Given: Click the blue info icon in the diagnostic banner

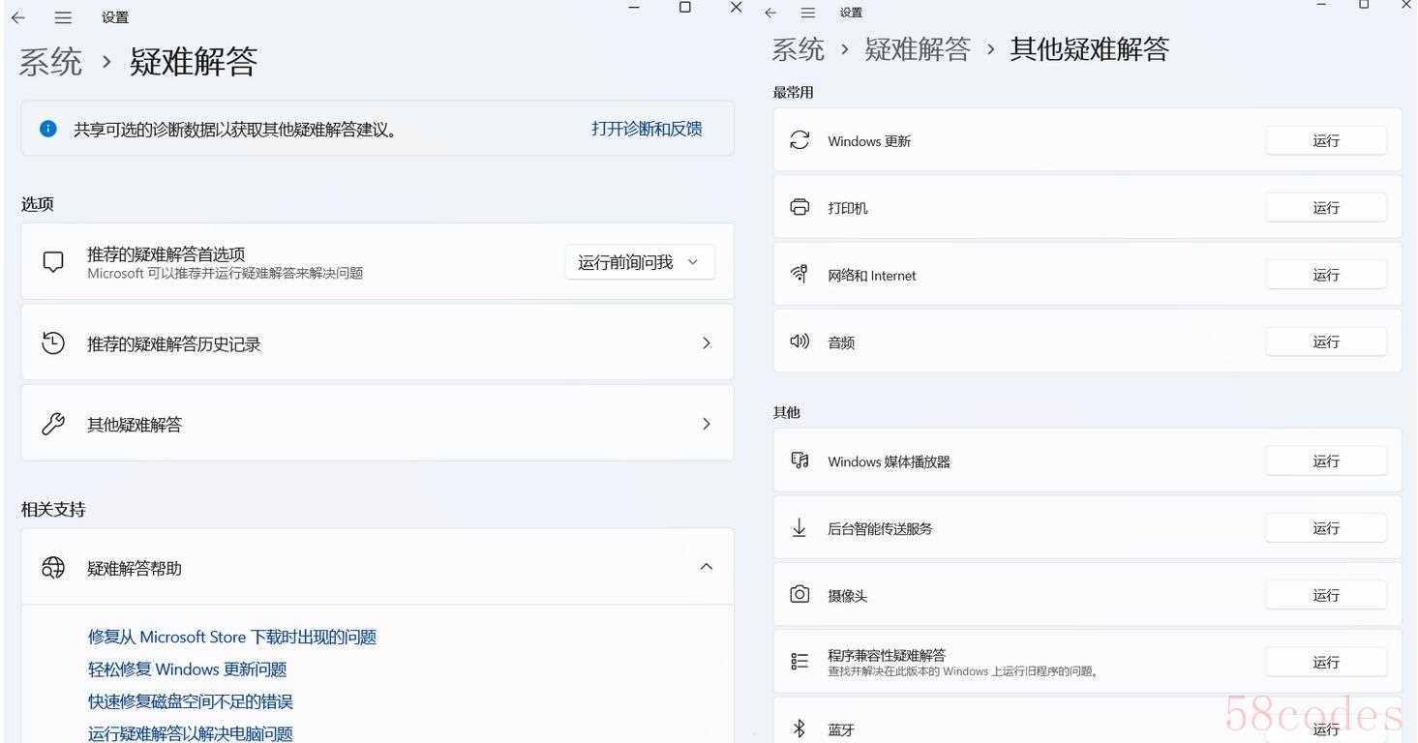Looking at the screenshot, I should point(47,129).
